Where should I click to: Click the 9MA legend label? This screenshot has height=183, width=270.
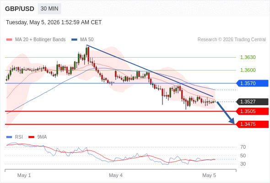pyautogui.click(x=42, y=137)
